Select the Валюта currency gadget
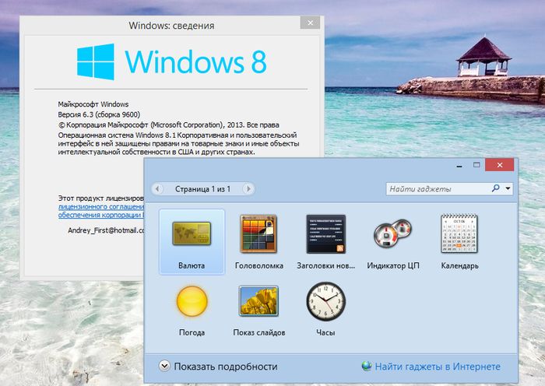 [x=192, y=241]
